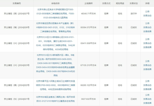The width and height of the screenshot is (154, 106).
Task: Select transaction number 京土储挂（房）[2024]027号
Action: (x=17, y=13)
